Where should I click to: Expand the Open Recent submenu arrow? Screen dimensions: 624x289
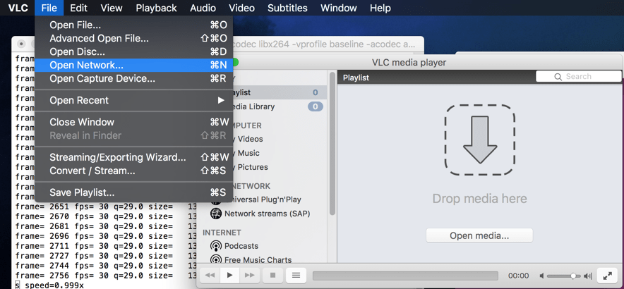click(x=221, y=100)
